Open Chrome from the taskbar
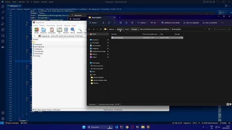232x130 pixels. point(127,127)
